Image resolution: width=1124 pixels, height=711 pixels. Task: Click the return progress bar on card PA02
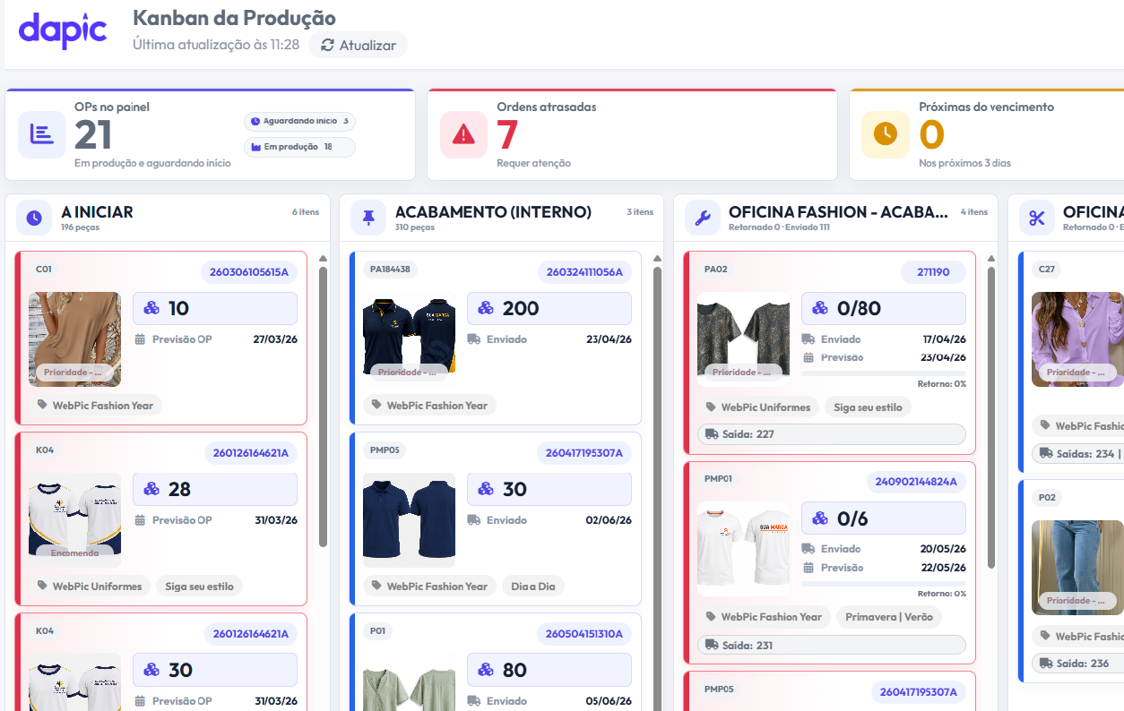(x=884, y=373)
